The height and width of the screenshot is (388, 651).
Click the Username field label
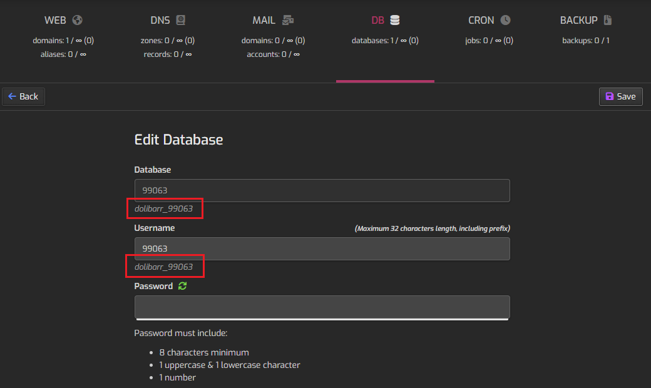tap(155, 228)
